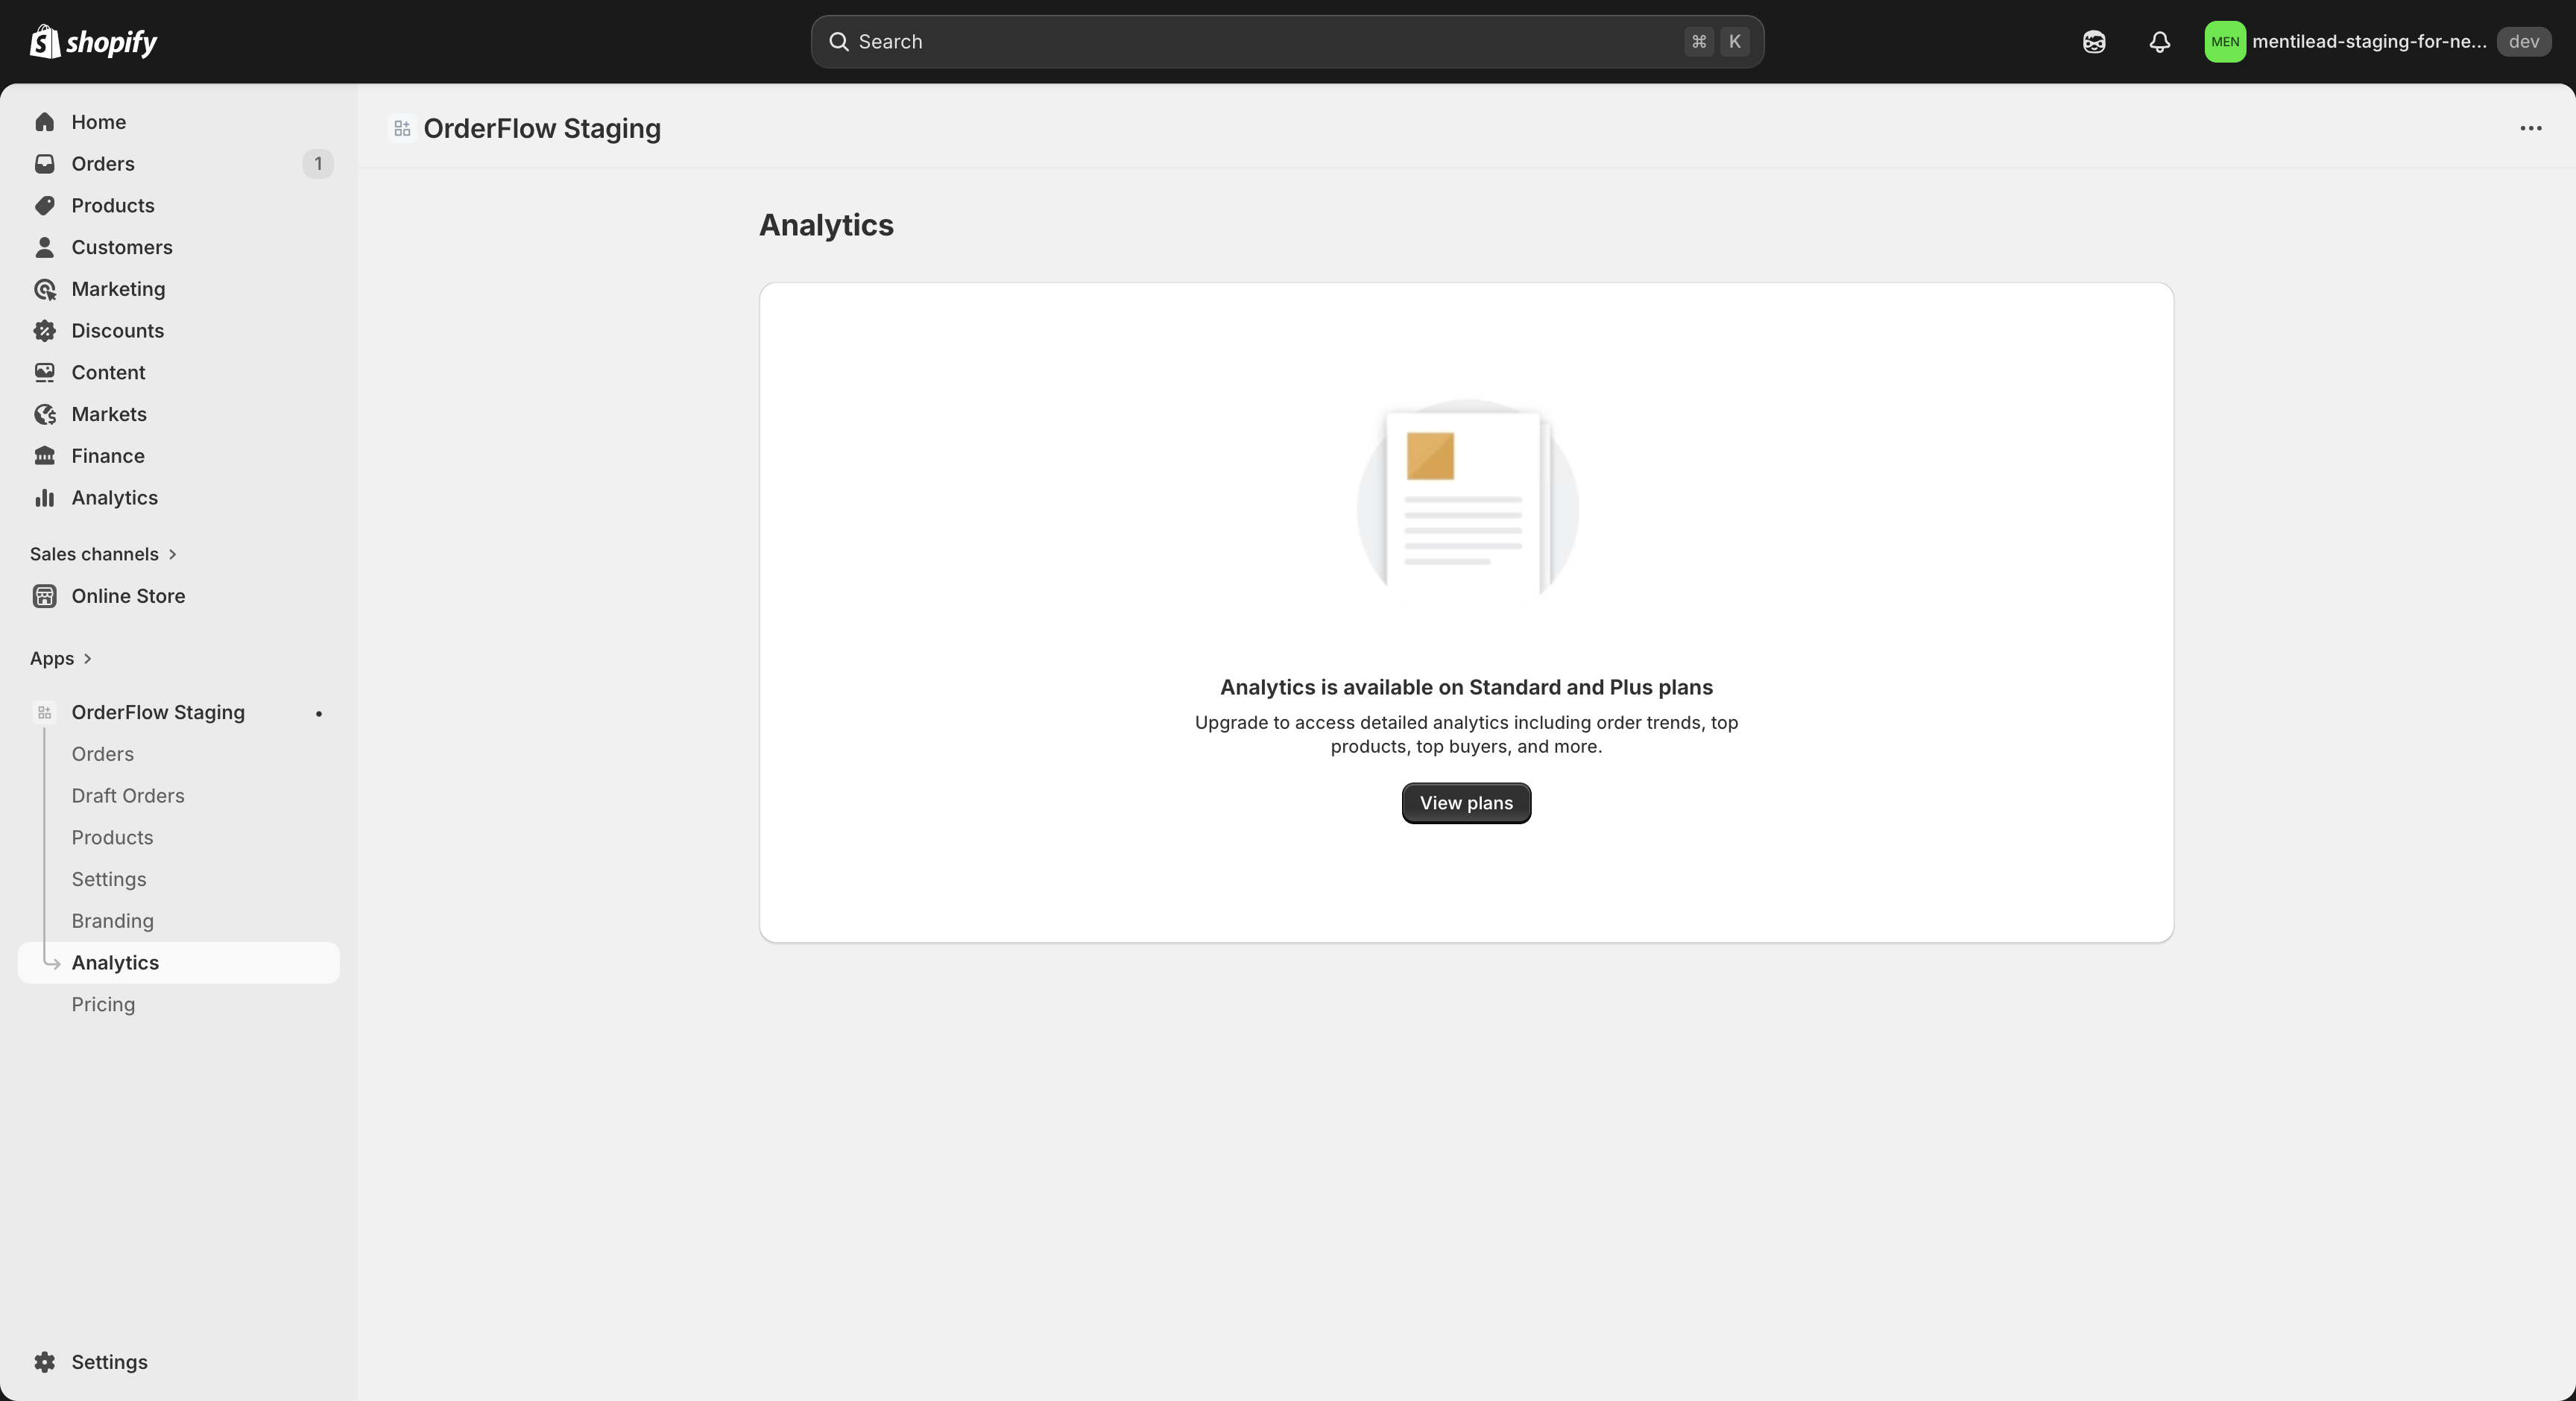Image resolution: width=2576 pixels, height=1401 pixels.
Task: Click the View plans button
Action: tap(1465, 803)
